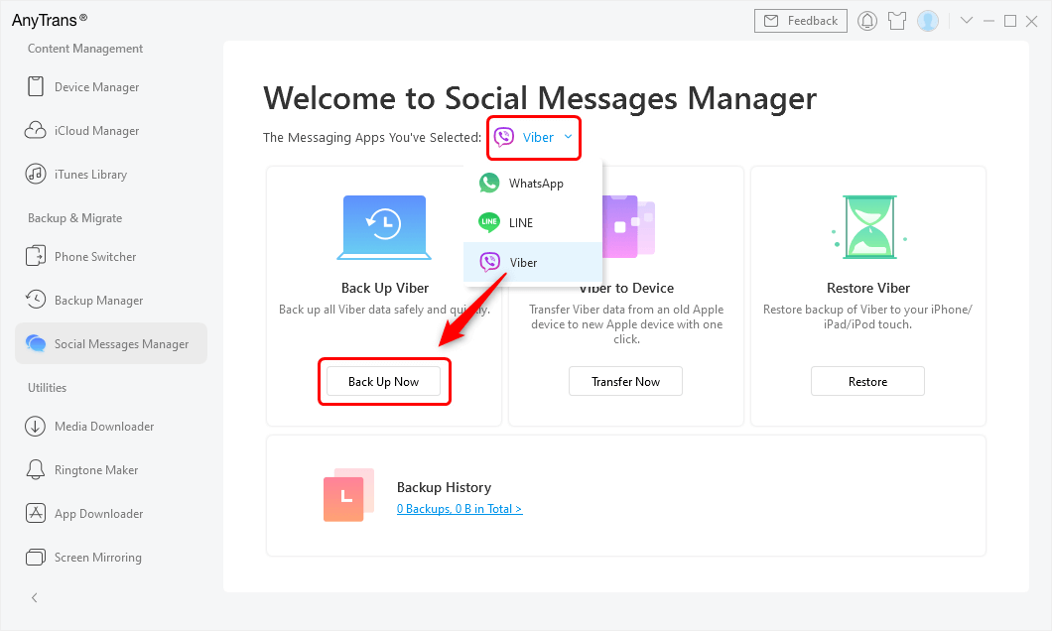The height and width of the screenshot is (631, 1052).
Task: Click the Viber to Device heading
Action: pyautogui.click(x=626, y=288)
